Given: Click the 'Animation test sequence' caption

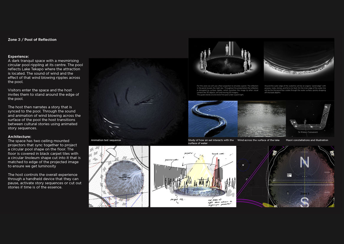Looking at the screenshot, I should click(x=106, y=140).
